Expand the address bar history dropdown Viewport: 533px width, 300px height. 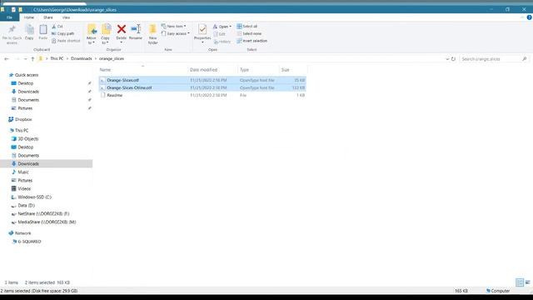pyautogui.click(x=447, y=59)
